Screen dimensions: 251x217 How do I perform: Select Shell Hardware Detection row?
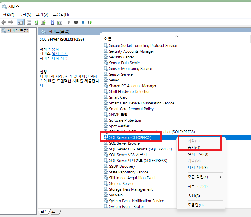click(x=130, y=92)
